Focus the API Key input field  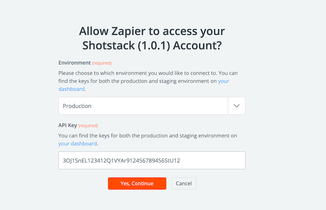pyautogui.click(x=152, y=160)
